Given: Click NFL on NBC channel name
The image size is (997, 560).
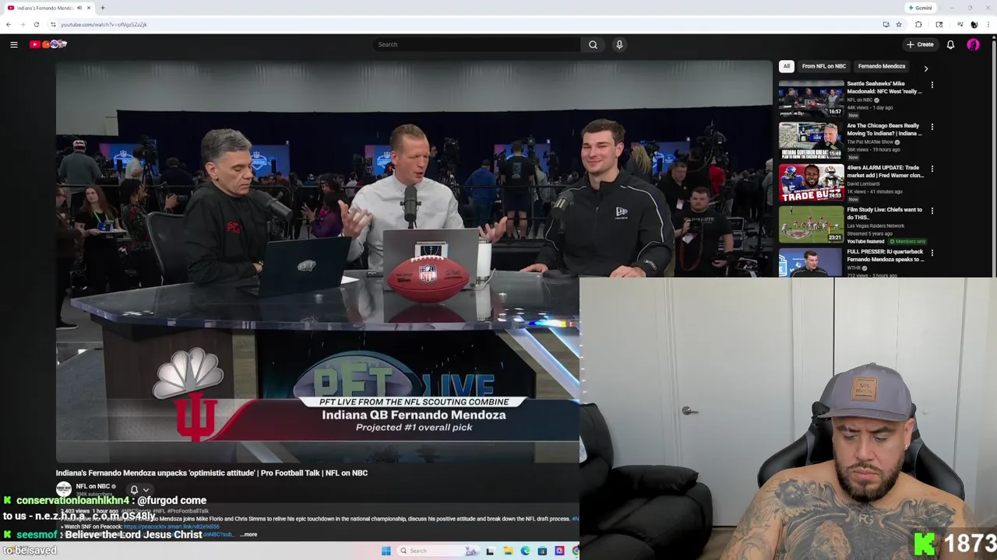Looking at the screenshot, I should pos(93,486).
